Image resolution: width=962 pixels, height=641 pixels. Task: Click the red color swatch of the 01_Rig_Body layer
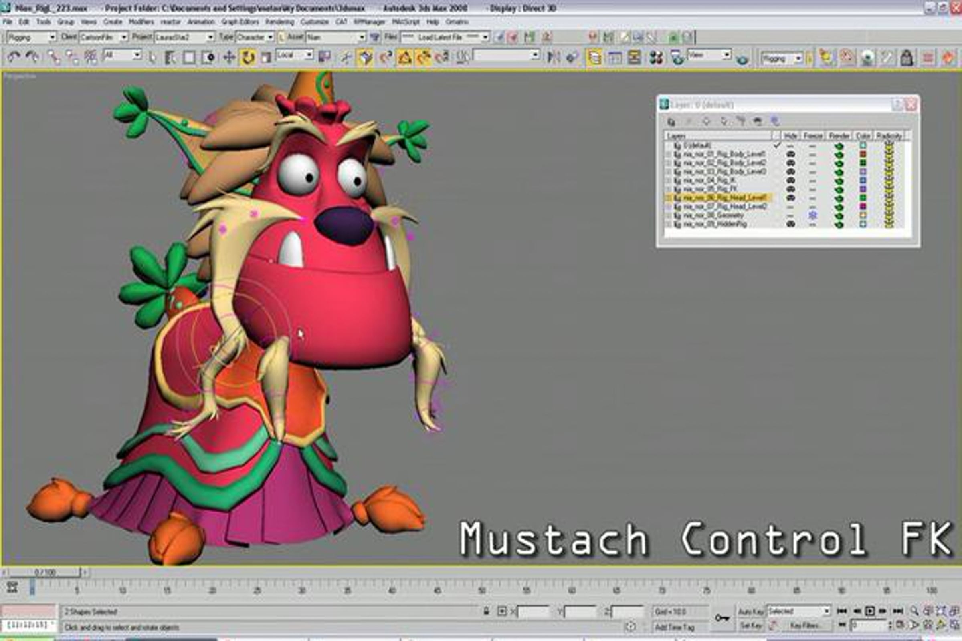[x=863, y=154]
